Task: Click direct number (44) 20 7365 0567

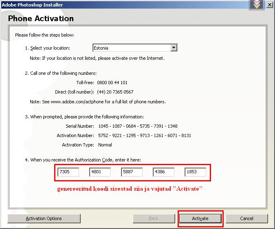Action: click(x=115, y=92)
